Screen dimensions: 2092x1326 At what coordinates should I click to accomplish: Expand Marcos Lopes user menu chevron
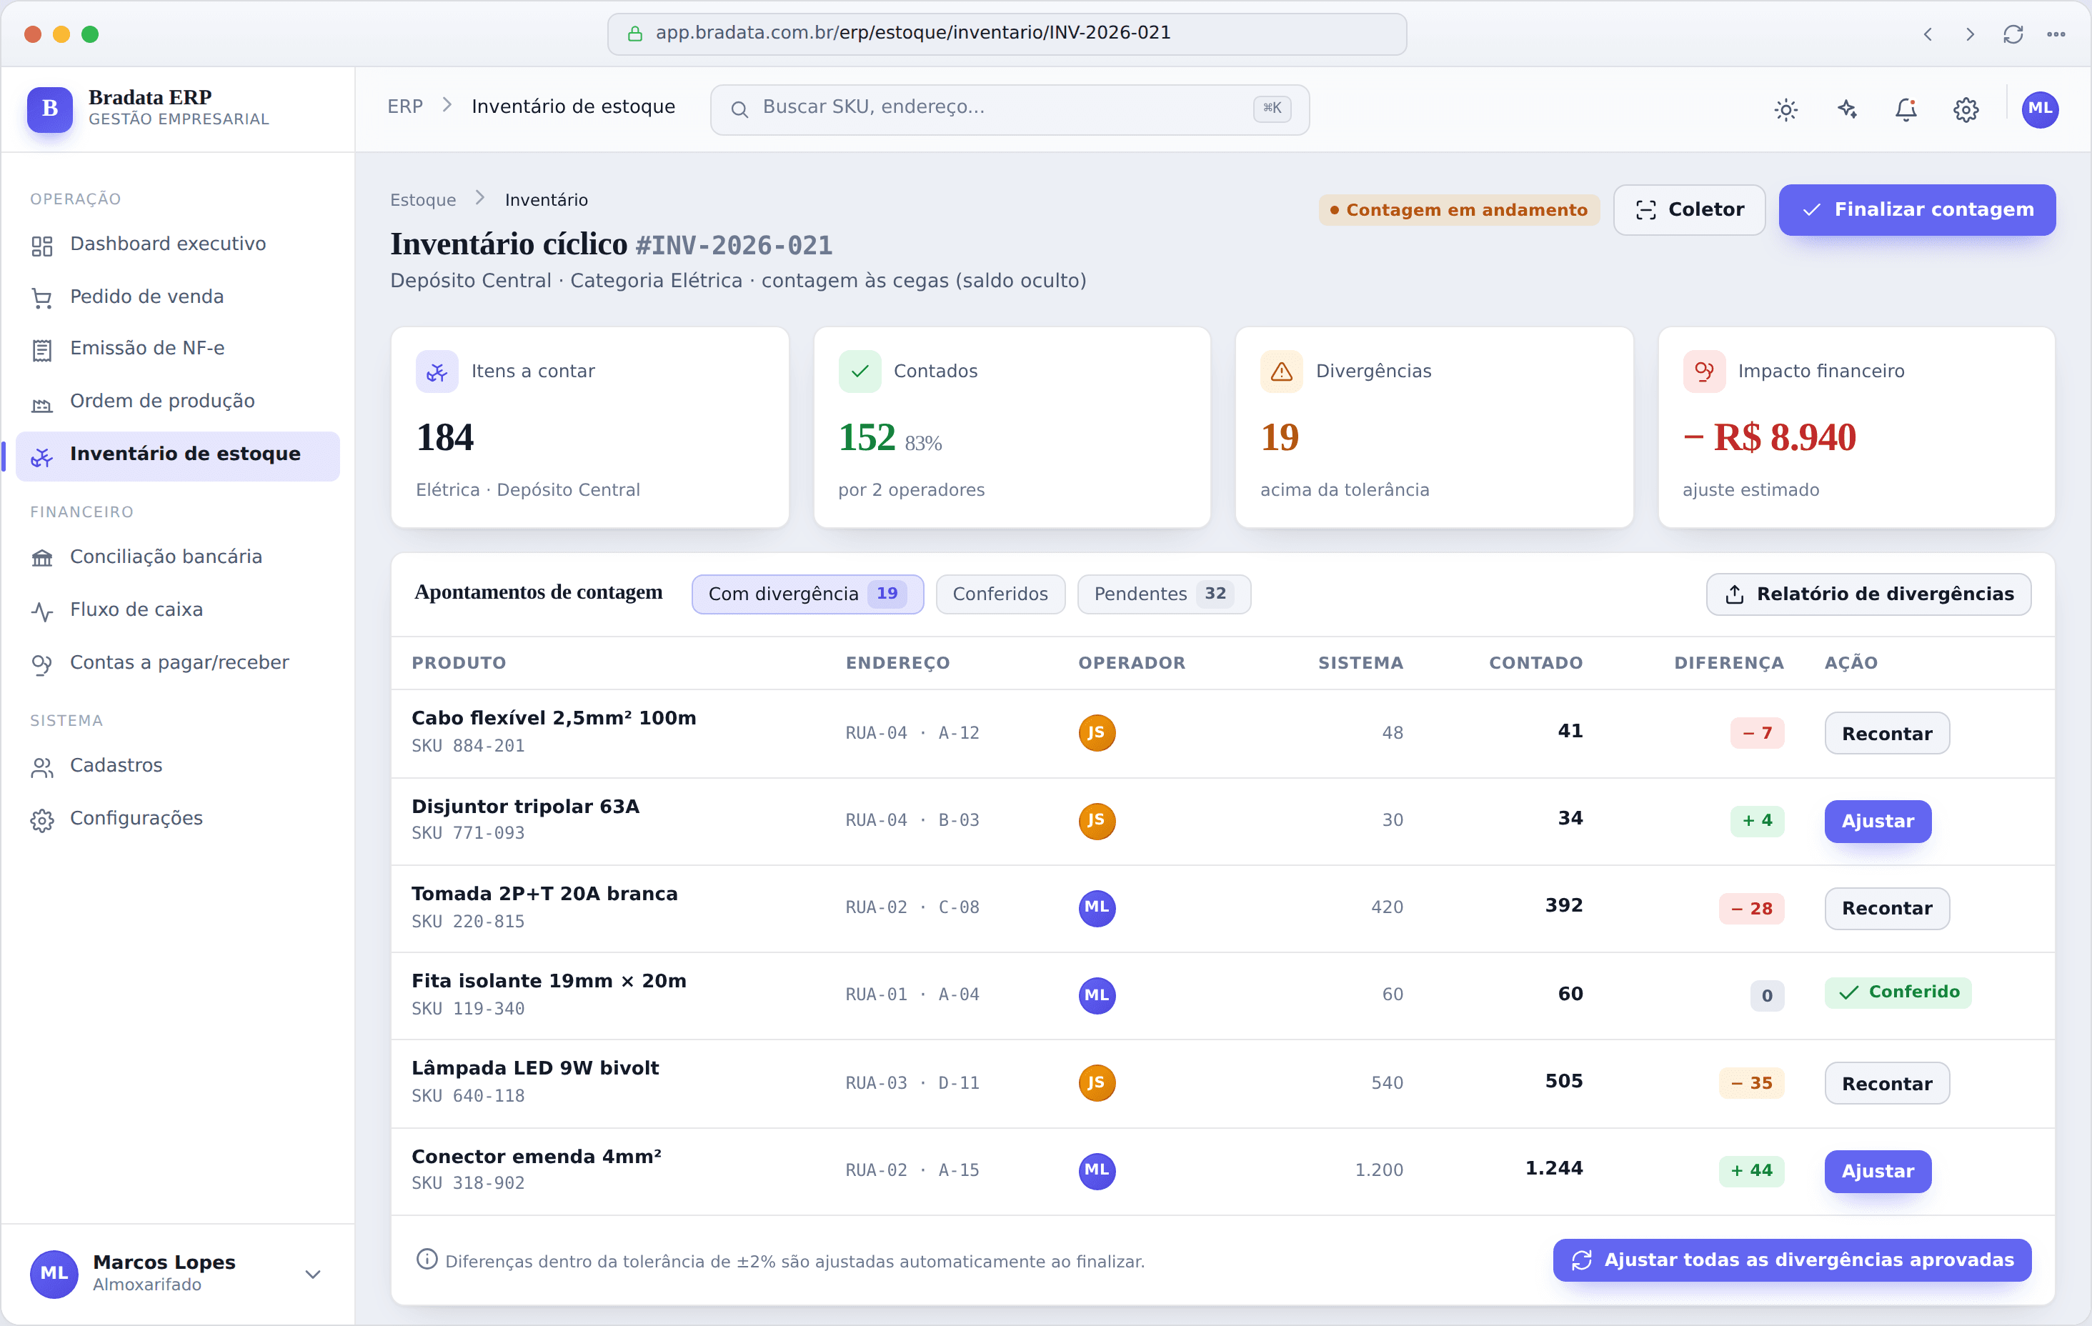tap(313, 1274)
